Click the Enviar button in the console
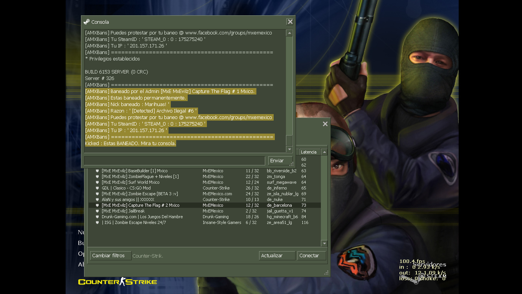 (280, 160)
